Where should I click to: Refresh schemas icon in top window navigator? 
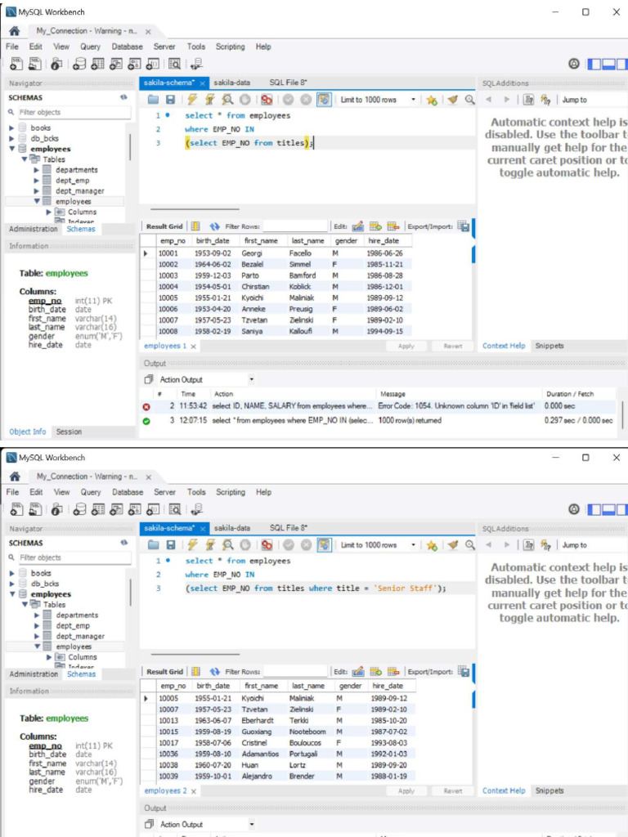coord(123,98)
